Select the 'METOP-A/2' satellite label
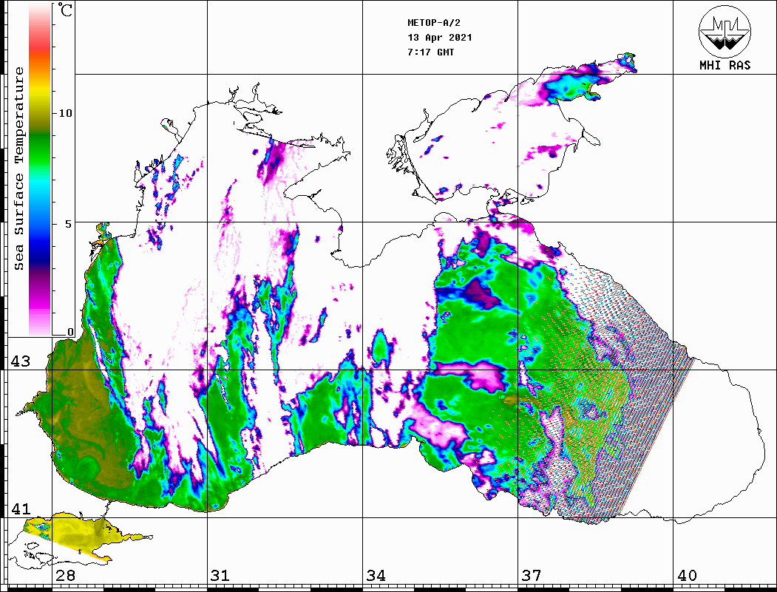This screenshot has height=592, width=777. tap(433, 23)
